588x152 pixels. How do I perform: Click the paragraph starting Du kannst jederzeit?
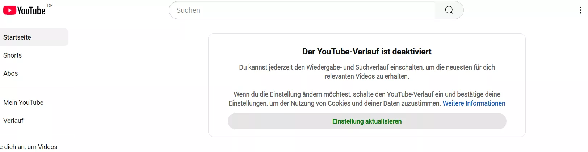tap(367, 72)
